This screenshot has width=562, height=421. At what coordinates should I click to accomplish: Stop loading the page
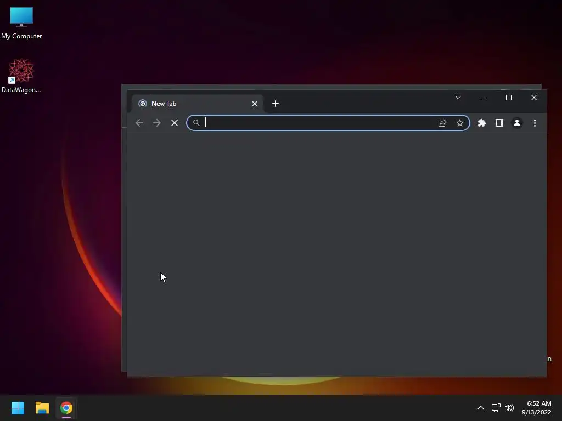tap(175, 123)
